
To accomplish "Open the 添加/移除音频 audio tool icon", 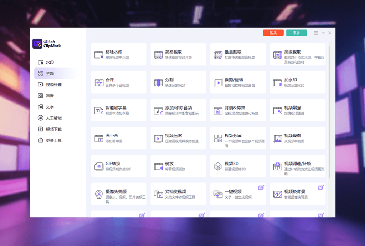I will point(158,111).
